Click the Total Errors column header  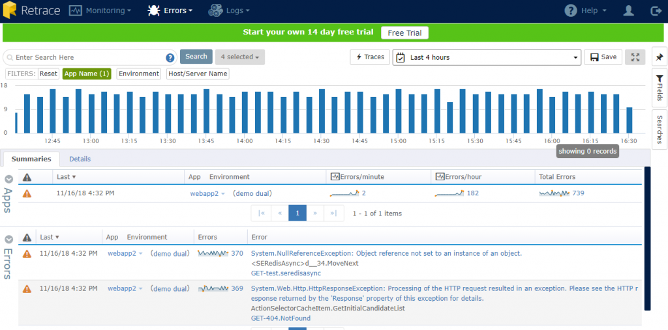pos(557,177)
